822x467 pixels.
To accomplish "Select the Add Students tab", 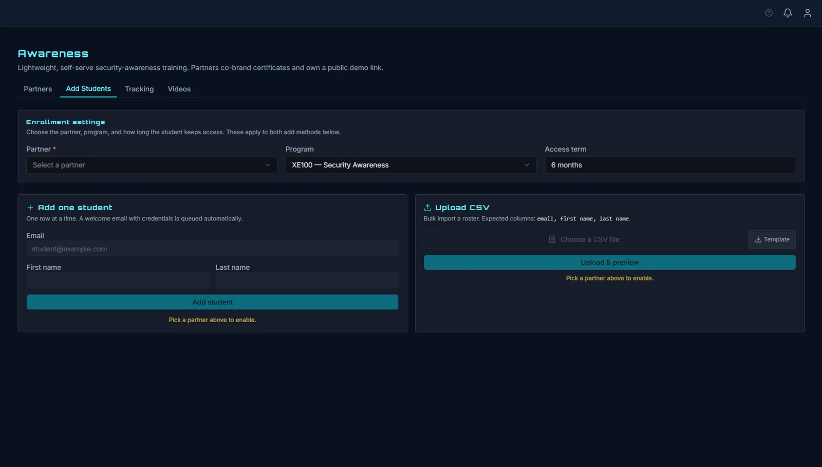I will (x=88, y=88).
